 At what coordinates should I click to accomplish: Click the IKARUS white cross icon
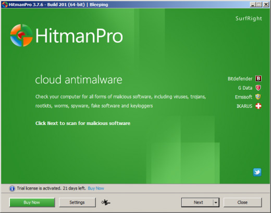tap(258, 106)
